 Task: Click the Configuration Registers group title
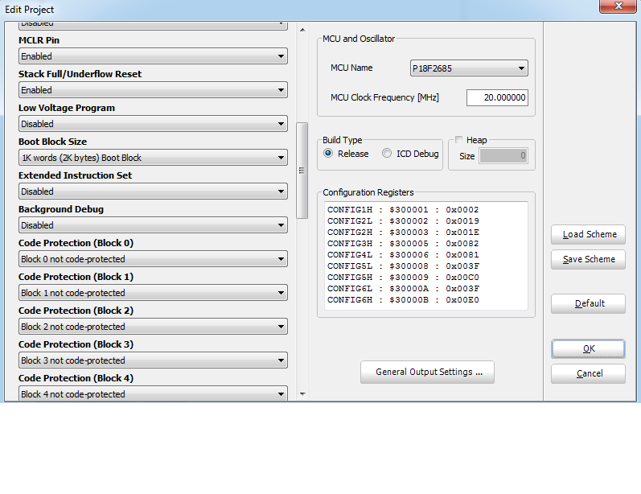tap(368, 192)
